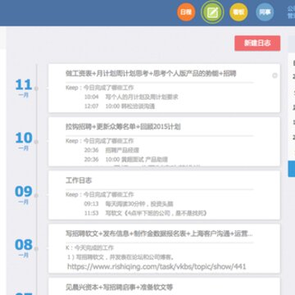Select the 09 一月 date marker

(x=24, y=195)
